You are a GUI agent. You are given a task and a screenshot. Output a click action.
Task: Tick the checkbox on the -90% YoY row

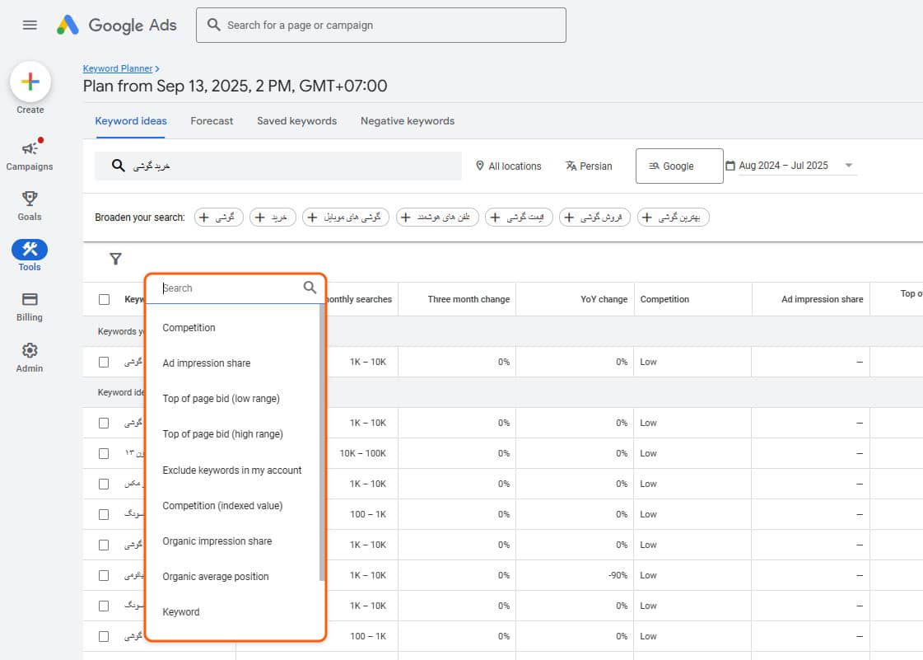click(104, 575)
